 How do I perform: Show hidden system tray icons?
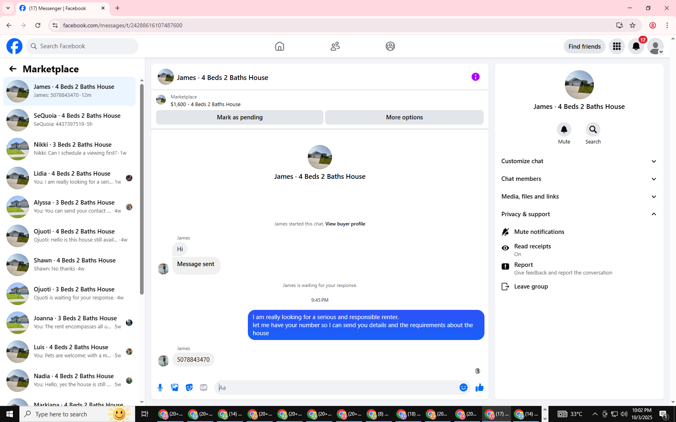tap(595, 414)
